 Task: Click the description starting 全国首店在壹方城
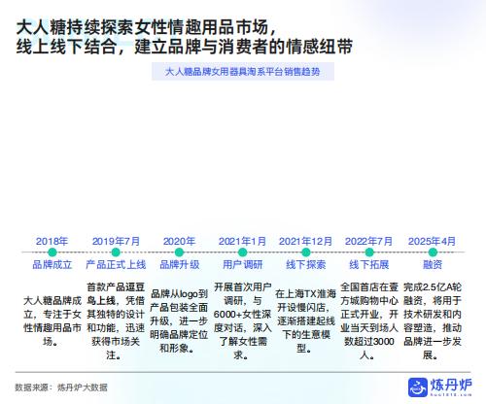click(369, 320)
